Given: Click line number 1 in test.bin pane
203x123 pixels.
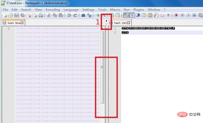Looking at the screenshot, I should click(8, 28).
